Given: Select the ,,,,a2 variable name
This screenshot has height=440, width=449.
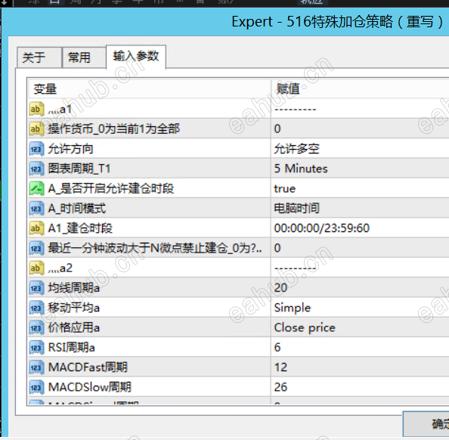Looking at the screenshot, I should click(60, 268).
